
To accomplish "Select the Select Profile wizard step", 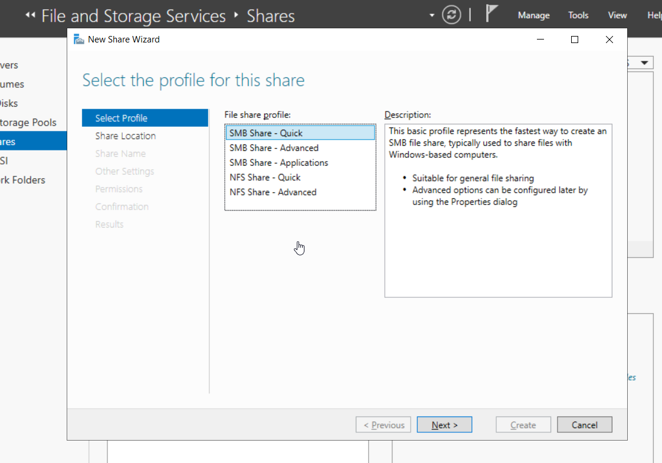I will point(122,118).
